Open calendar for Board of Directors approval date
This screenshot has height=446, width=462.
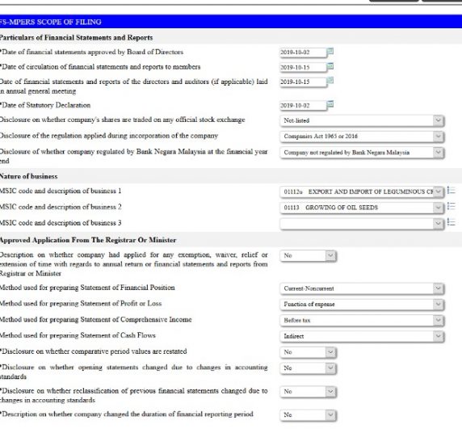pos(330,52)
